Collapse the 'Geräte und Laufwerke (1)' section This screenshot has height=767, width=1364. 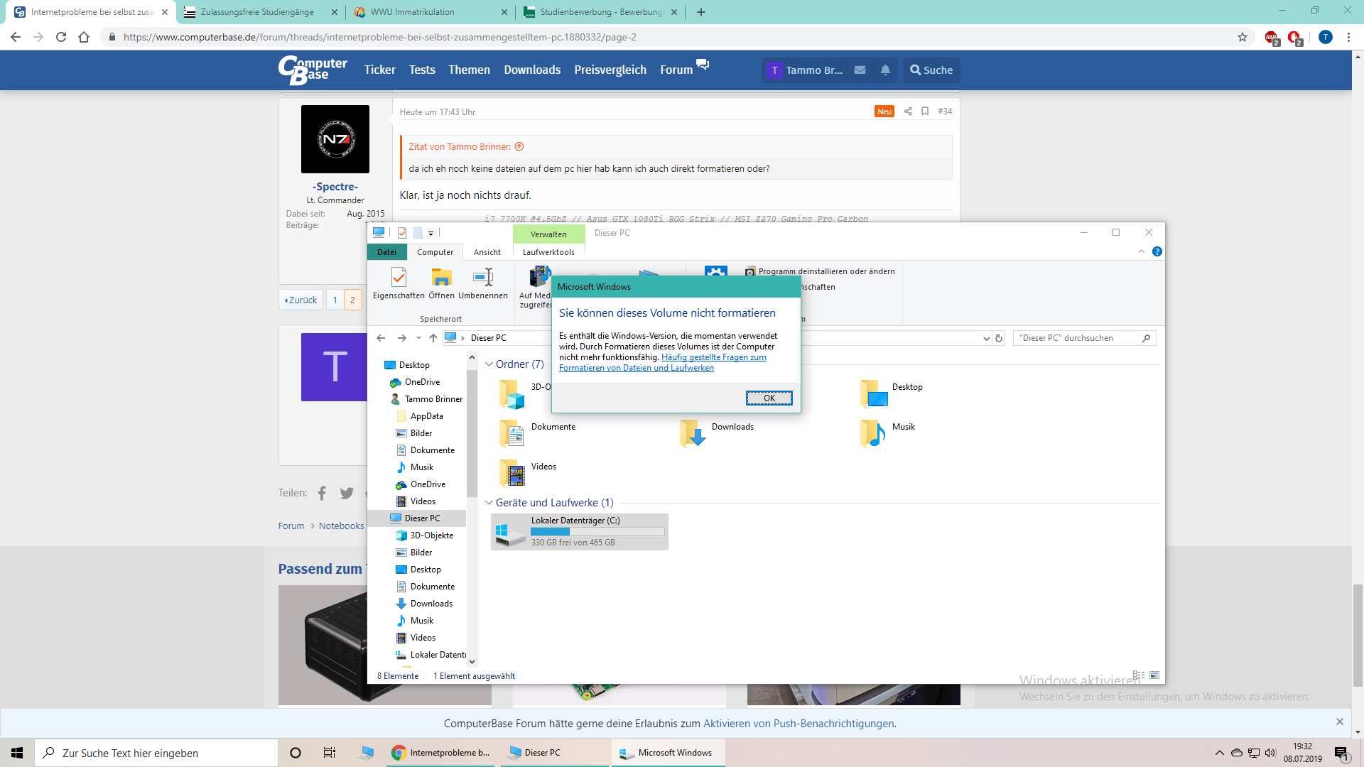coord(489,502)
